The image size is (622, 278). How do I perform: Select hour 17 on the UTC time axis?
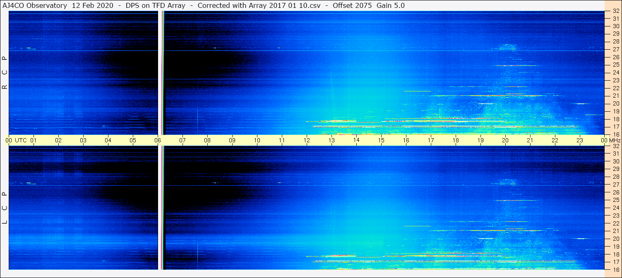tap(431, 140)
